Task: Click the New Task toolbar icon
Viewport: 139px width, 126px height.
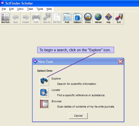Action: (5, 18)
